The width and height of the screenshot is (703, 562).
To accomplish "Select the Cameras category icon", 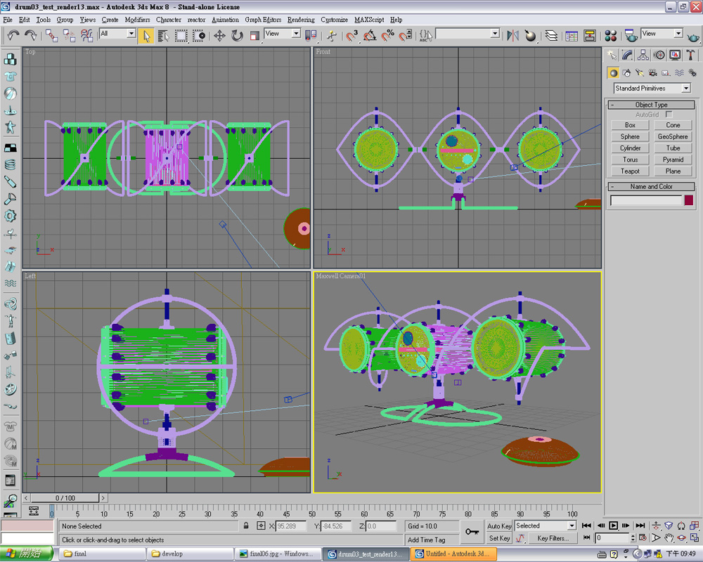I will tap(653, 72).
